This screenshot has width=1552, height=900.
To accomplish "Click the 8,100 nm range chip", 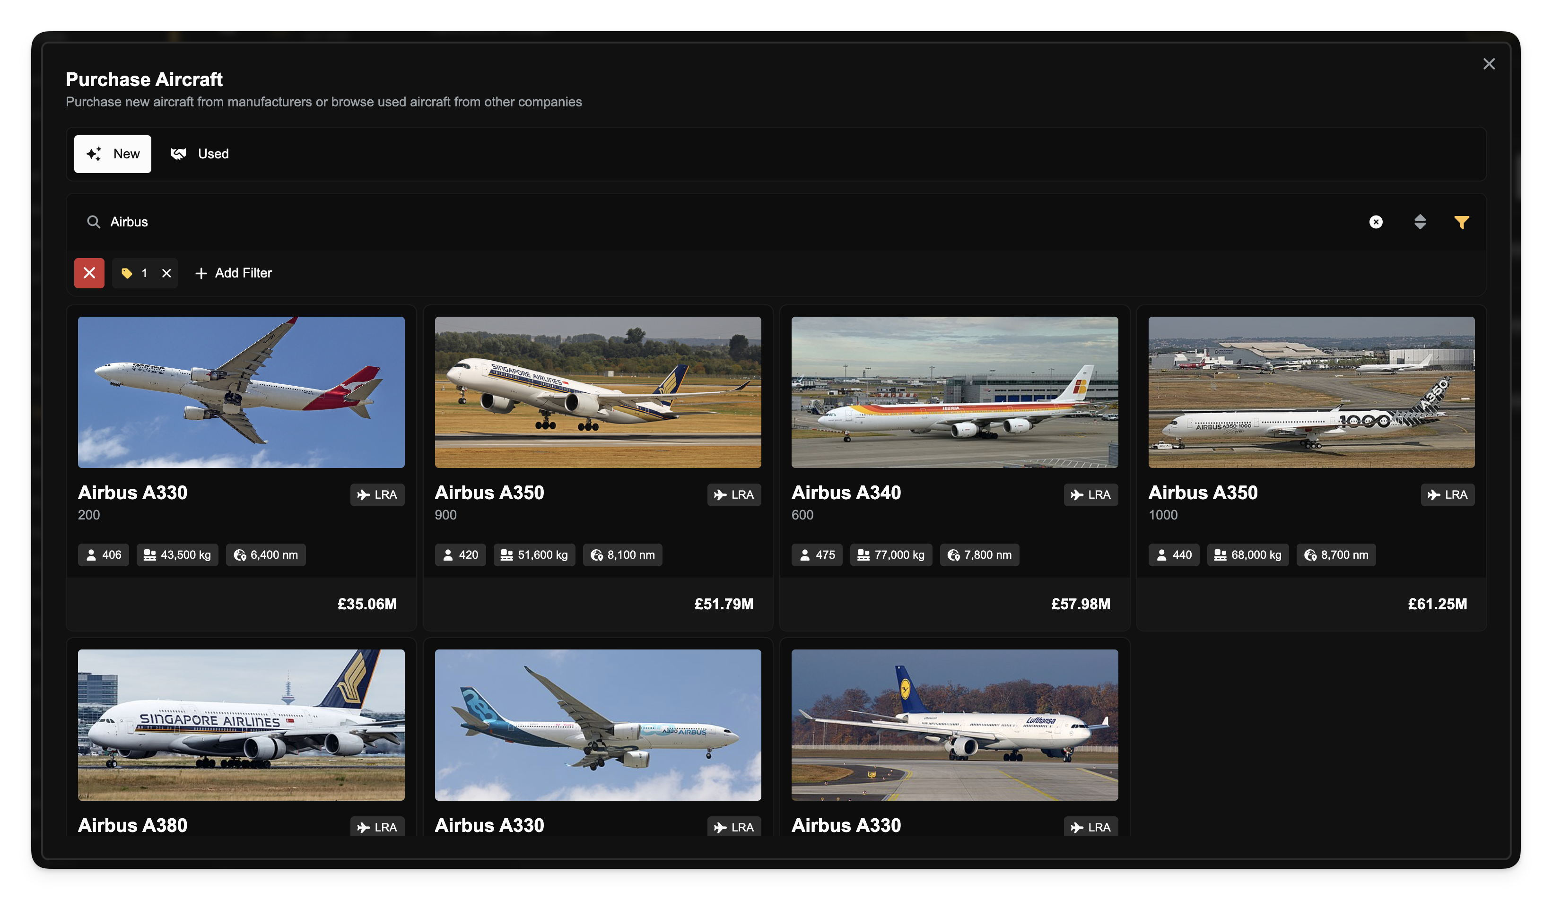I will [x=622, y=554].
